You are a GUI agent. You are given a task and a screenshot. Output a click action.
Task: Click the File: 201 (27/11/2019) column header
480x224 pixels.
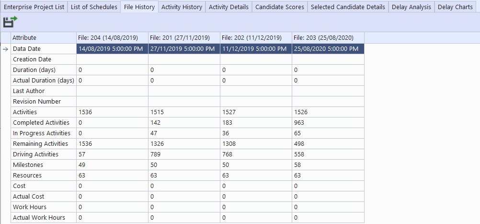[184, 37]
